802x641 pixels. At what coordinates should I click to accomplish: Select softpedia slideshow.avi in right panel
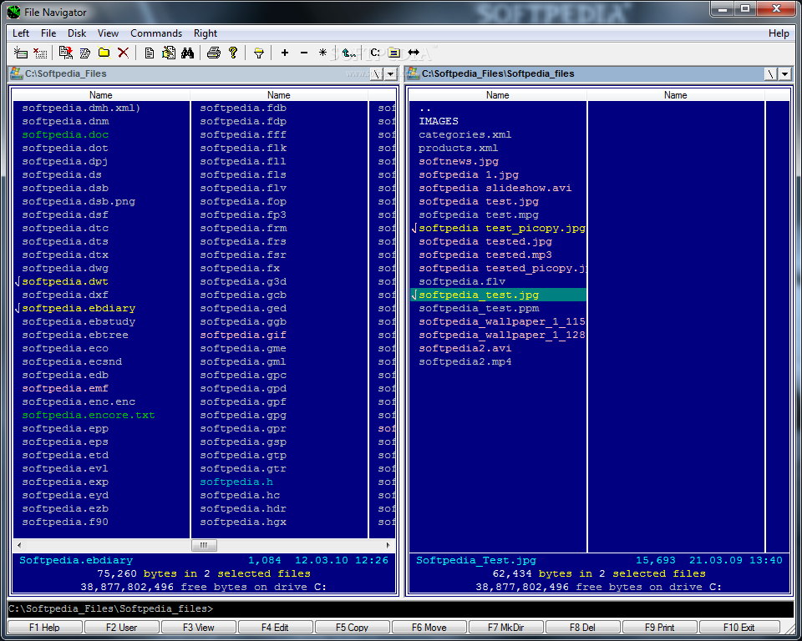point(495,188)
